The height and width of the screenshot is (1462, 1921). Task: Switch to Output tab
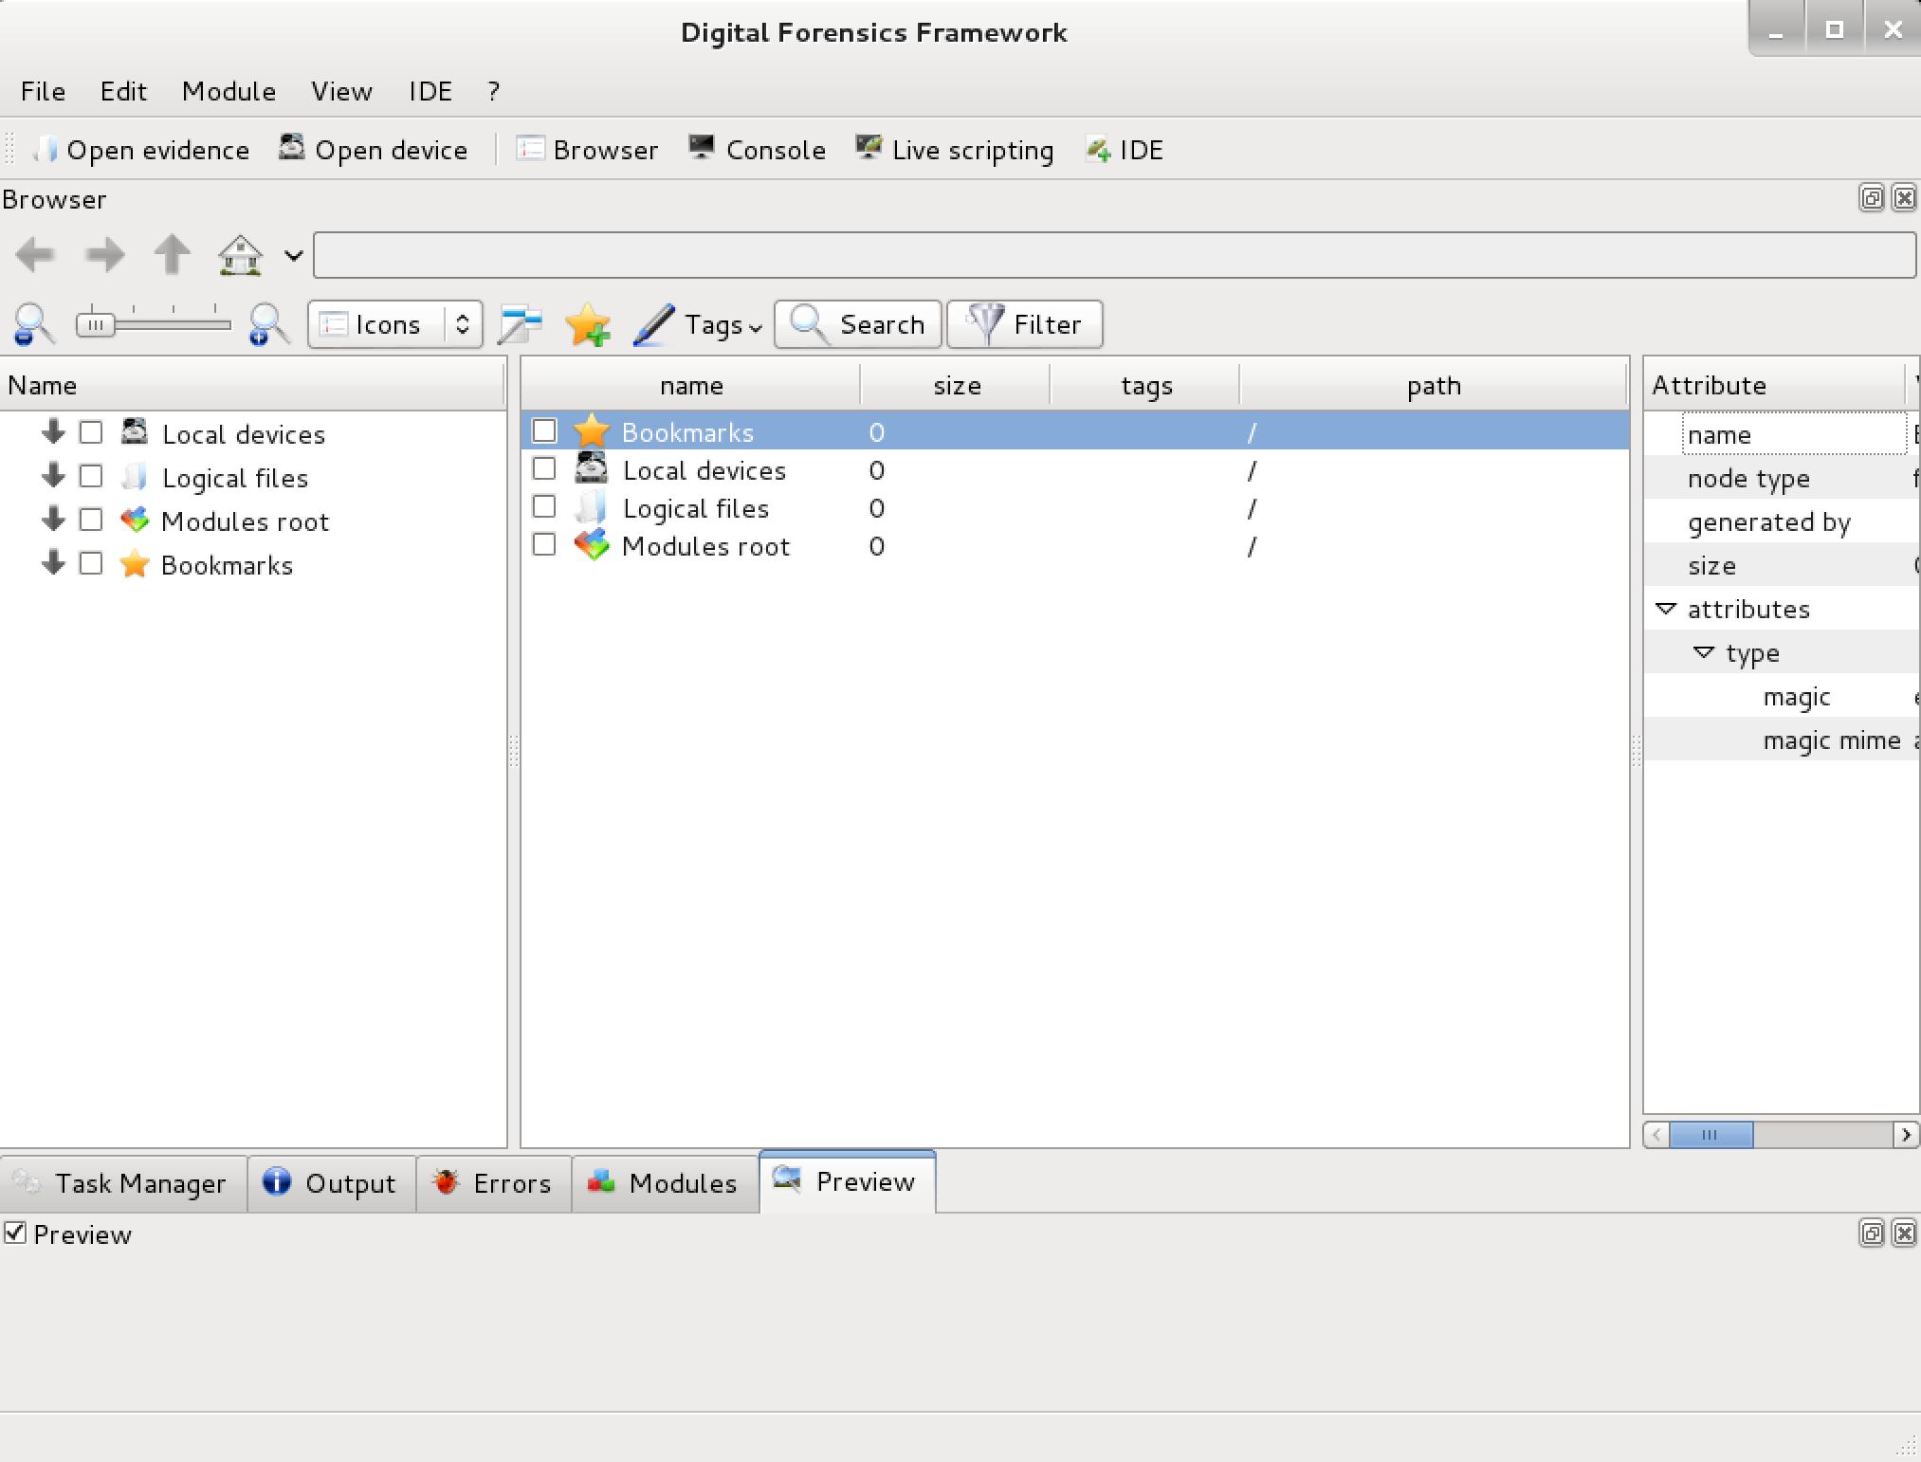pyautogui.click(x=332, y=1183)
